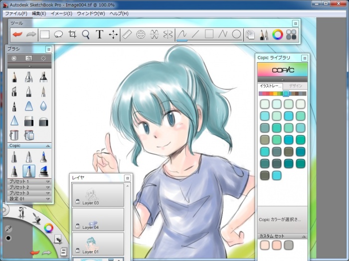Collapse the カスタム セット section
Viewport: 349px width, 261px height.
tap(304, 237)
